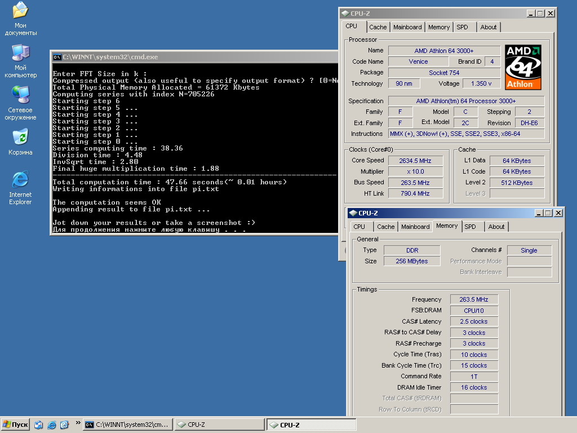Click the FSB:DRAM value 'CPU/10'
Viewport: 577px width, 433px height.
(x=474, y=311)
